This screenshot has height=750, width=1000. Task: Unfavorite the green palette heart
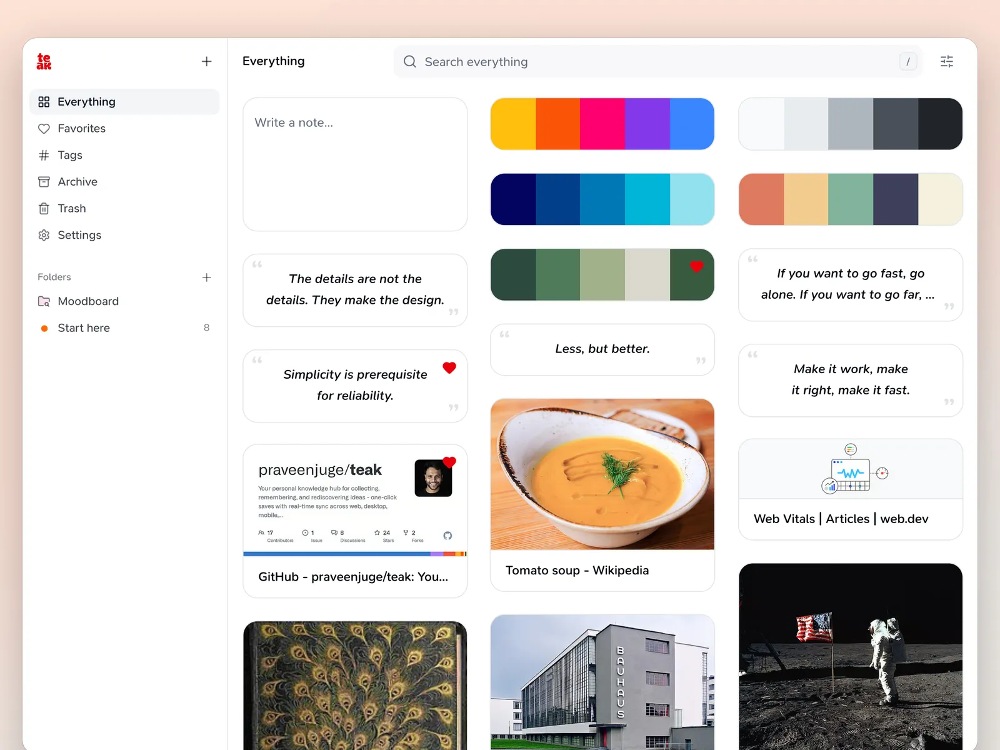click(x=696, y=266)
